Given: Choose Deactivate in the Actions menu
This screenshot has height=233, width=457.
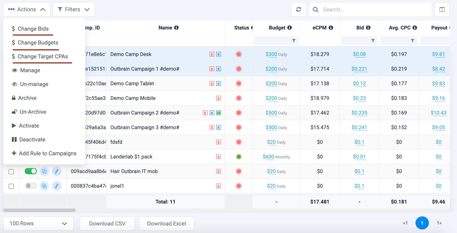Looking at the screenshot, I should tap(29, 140).
